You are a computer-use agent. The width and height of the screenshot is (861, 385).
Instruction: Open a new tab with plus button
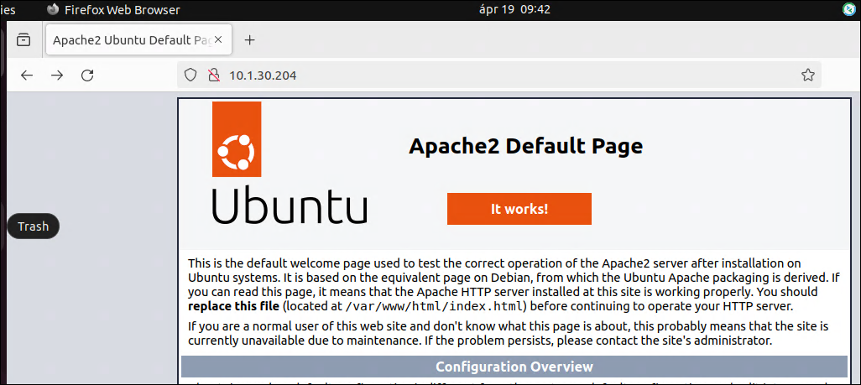coord(250,40)
